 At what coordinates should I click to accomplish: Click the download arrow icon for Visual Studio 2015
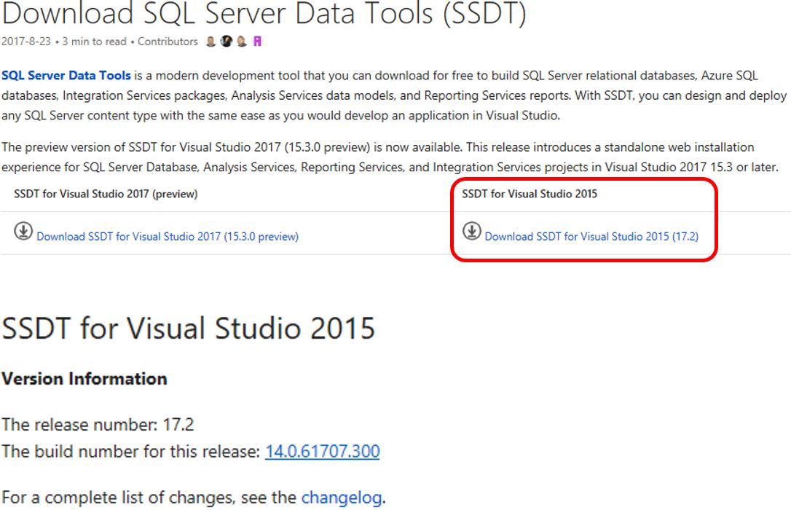(x=472, y=231)
